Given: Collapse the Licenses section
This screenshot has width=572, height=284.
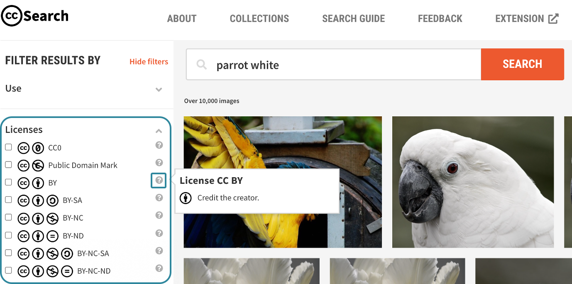Looking at the screenshot, I should tap(159, 130).
